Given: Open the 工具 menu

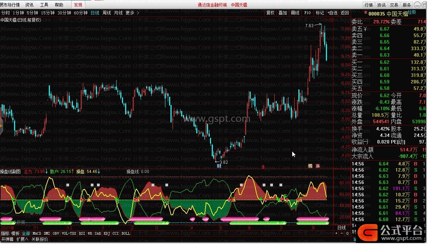Looking at the screenshot, I should click(x=44, y=5).
